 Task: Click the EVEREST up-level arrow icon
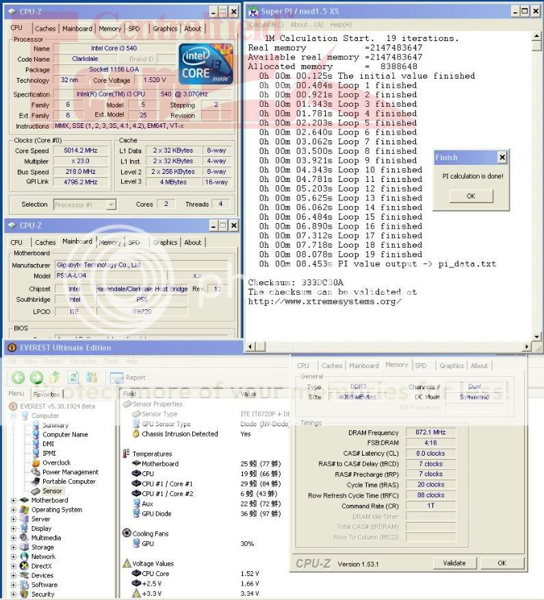tap(55, 377)
